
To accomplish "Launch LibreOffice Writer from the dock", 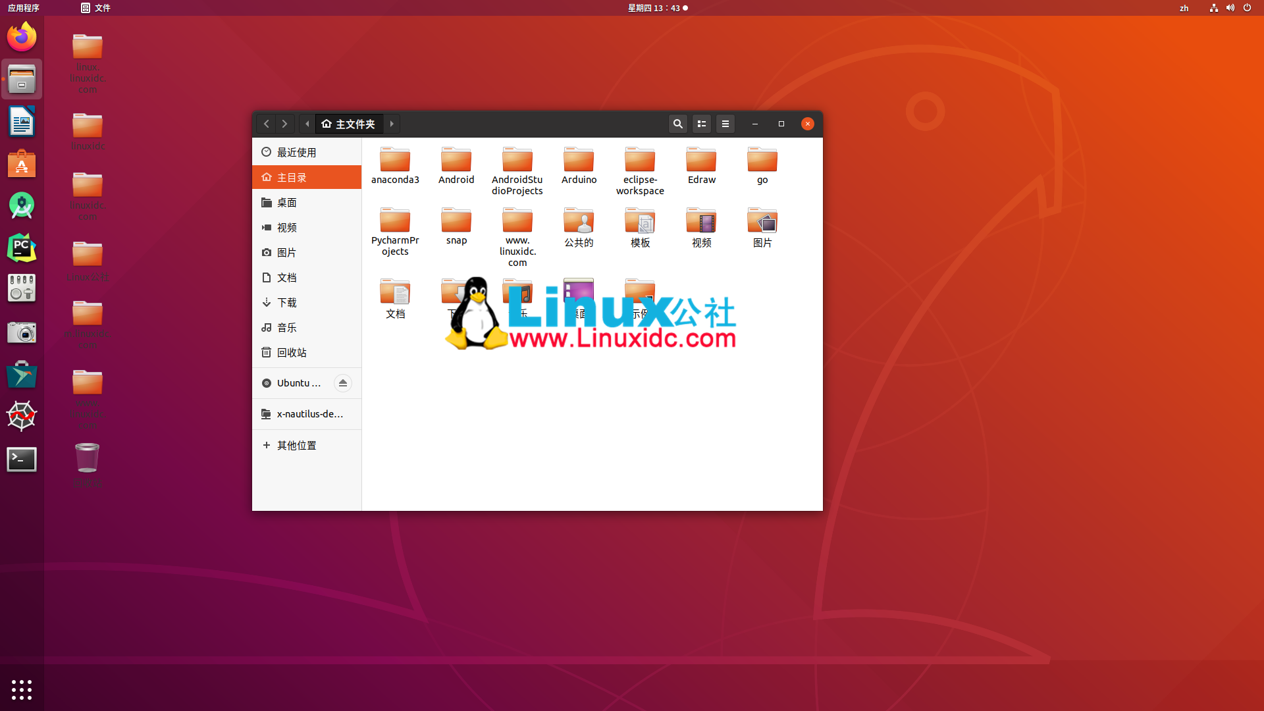I will [22, 122].
